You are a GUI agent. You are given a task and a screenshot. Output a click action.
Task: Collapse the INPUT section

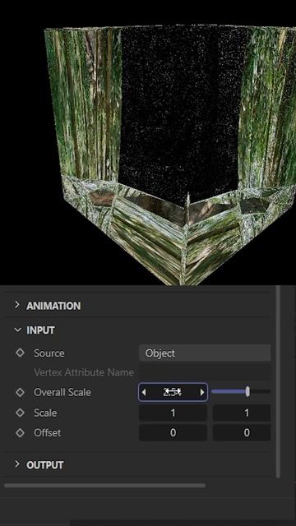click(17, 330)
